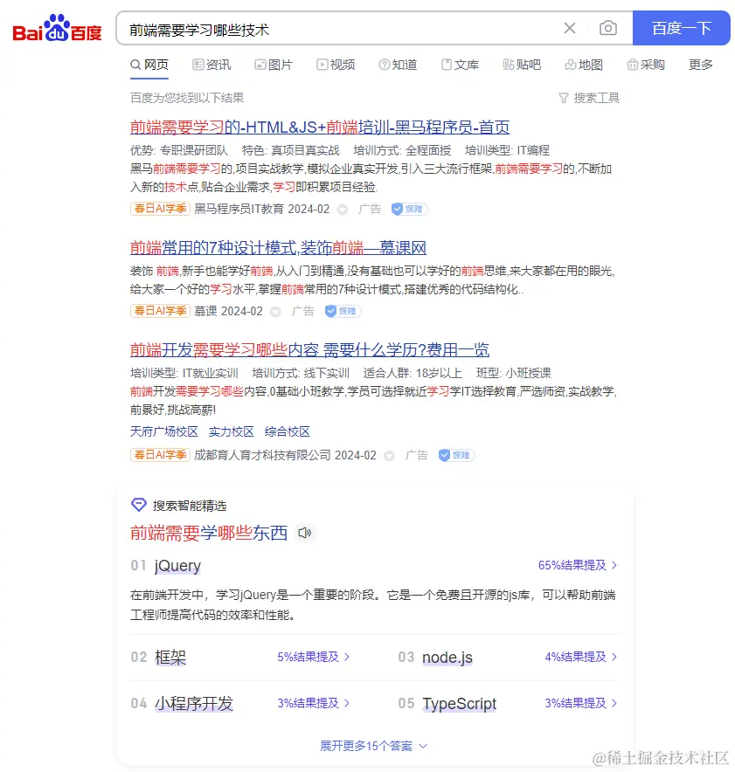Focus the search input field
The image size is (735, 772).
pyautogui.click(x=340, y=30)
